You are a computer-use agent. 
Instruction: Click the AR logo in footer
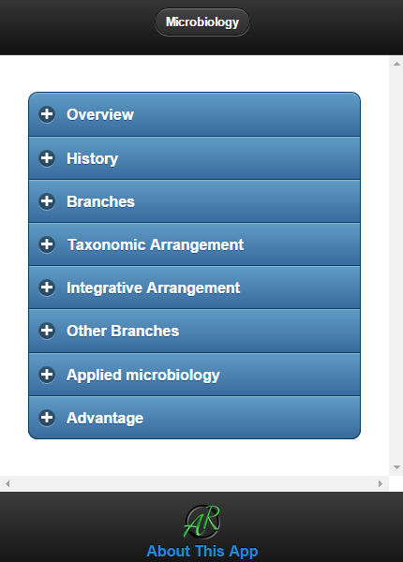(201, 522)
